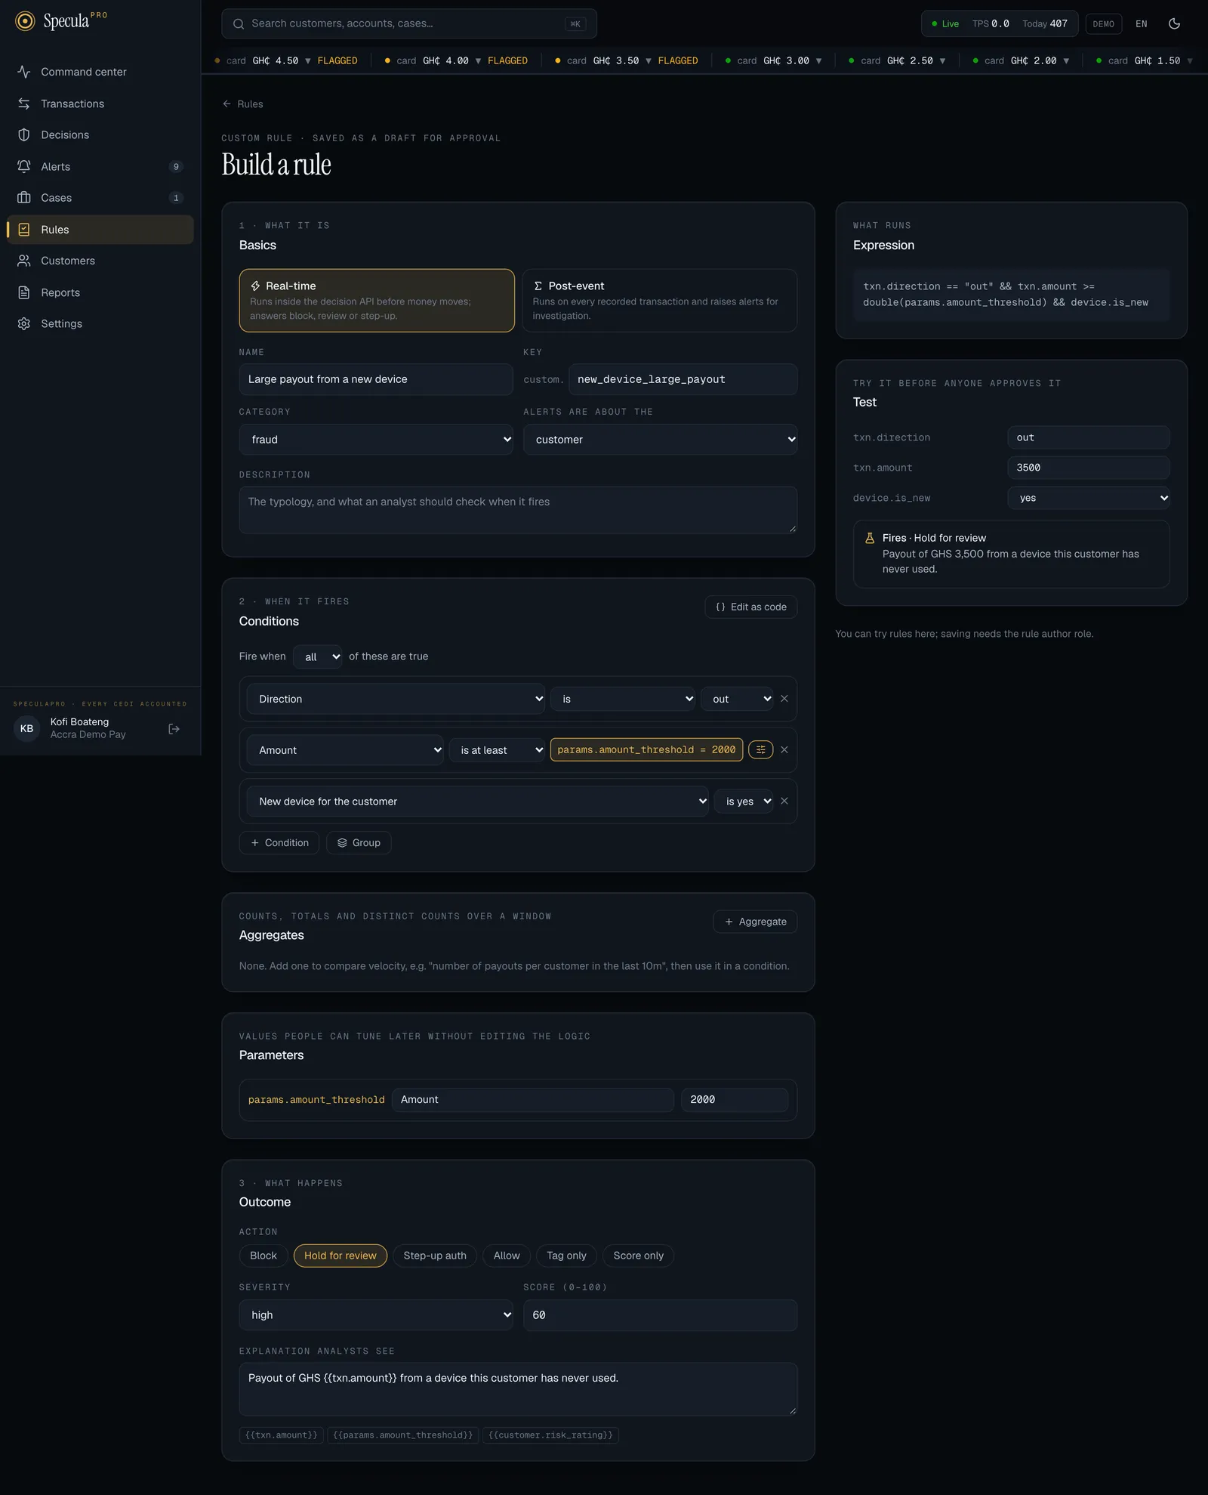Go to Customers in sidebar

tap(100, 261)
